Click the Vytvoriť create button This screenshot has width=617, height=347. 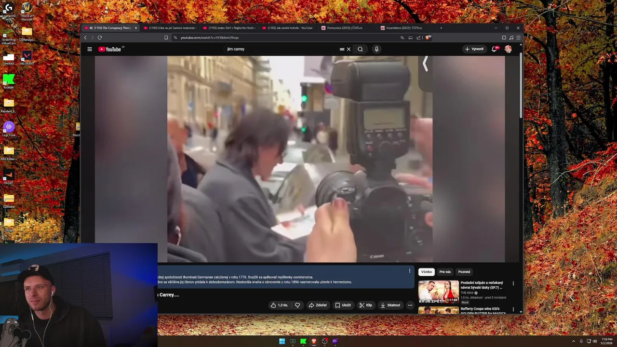(474, 49)
